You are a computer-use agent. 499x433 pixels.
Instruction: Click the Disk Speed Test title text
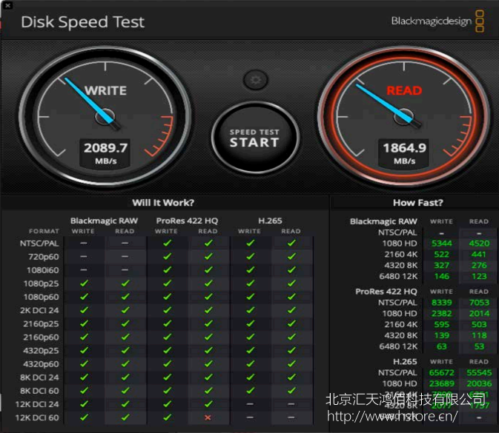click(x=82, y=21)
